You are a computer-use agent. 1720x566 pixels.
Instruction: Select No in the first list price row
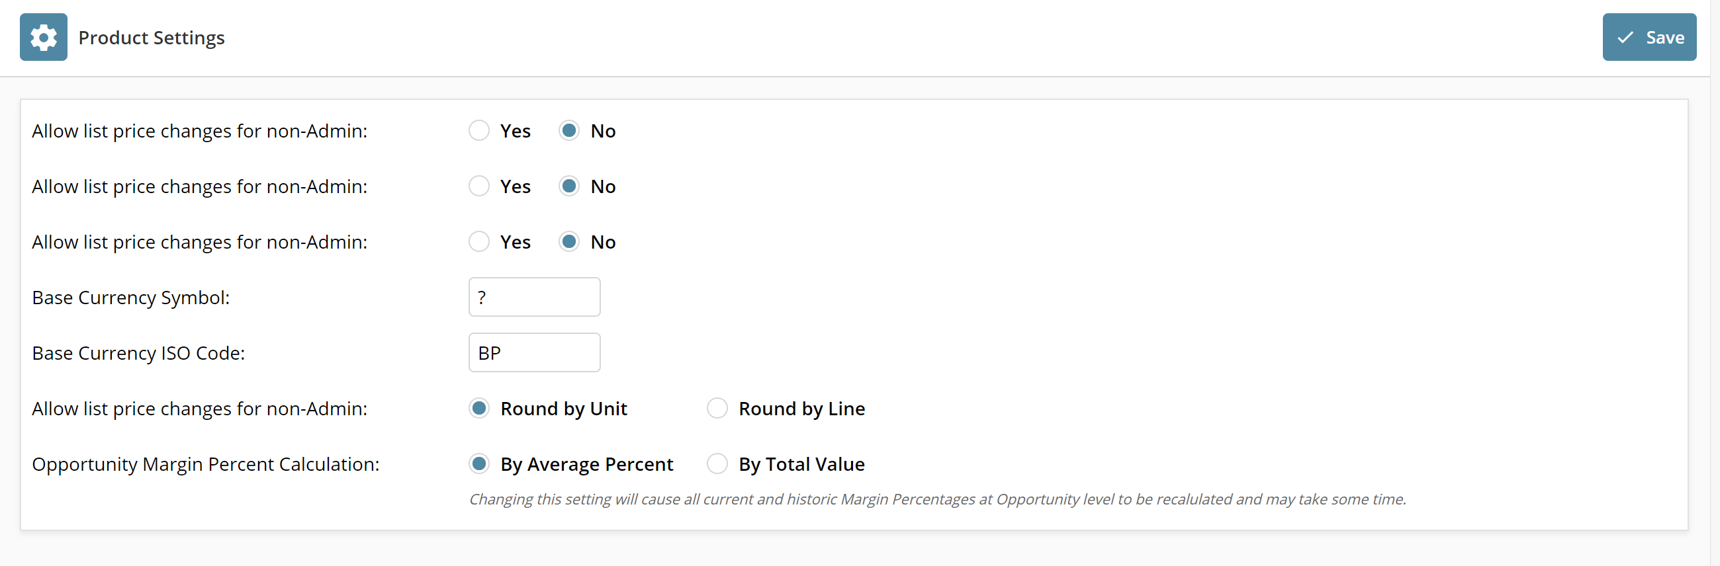click(x=569, y=130)
